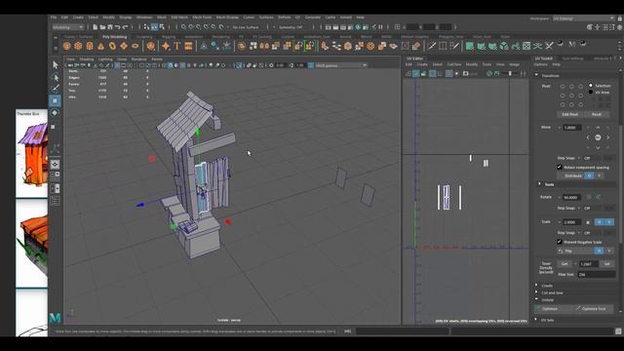The height and width of the screenshot is (351, 624).
Task: Select the top-right pivot radio button
Action: pyautogui.click(x=581, y=87)
